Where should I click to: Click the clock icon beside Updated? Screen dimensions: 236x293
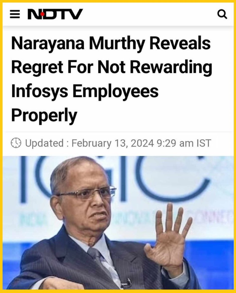16,143
